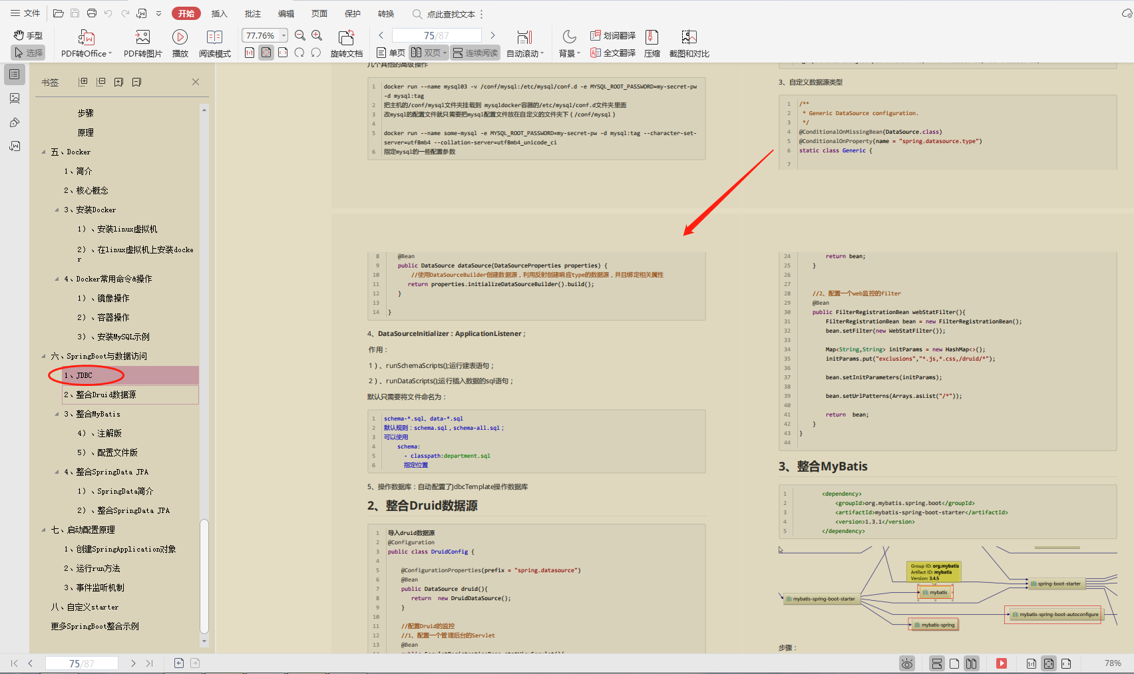Select the 选择 selection tool
This screenshot has height=674, width=1134.
(28, 53)
